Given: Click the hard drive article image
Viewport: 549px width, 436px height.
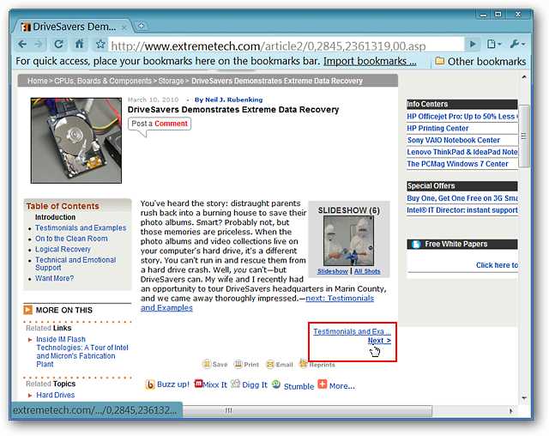Looking at the screenshot, I should click(76, 141).
